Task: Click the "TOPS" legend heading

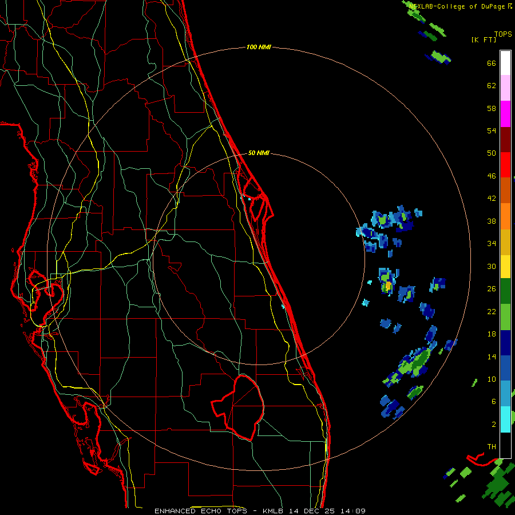Action: coord(503,34)
